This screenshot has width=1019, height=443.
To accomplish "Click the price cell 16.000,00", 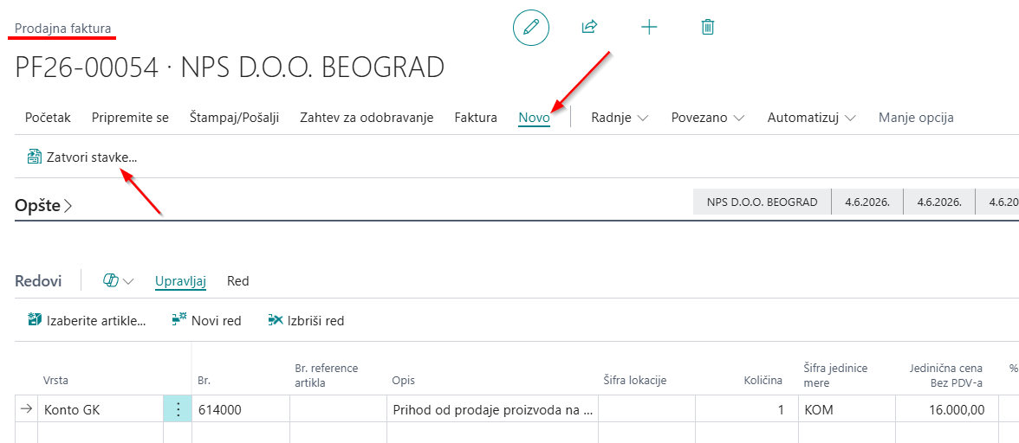I will point(947,409).
